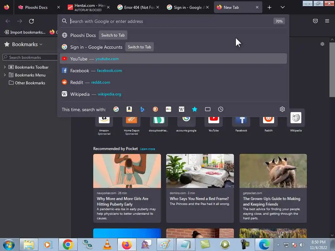Switch to Tab for Google Accounts sign in
The image size is (335, 251).
(139, 47)
